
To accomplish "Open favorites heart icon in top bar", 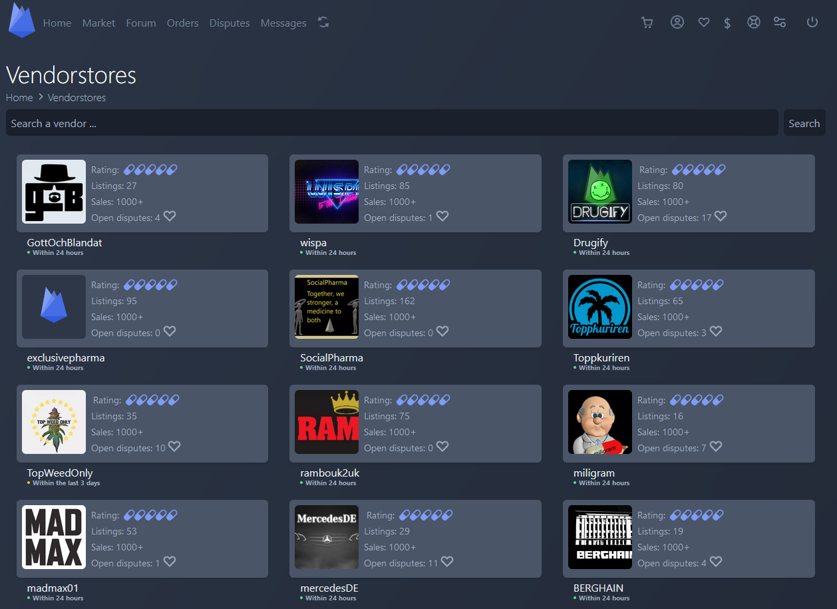I will point(703,23).
